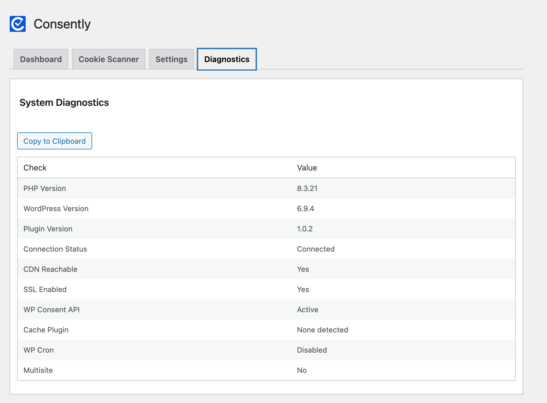This screenshot has height=403, width=547.
Task: Click the System Diagnostics heading
Action: point(64,102)
